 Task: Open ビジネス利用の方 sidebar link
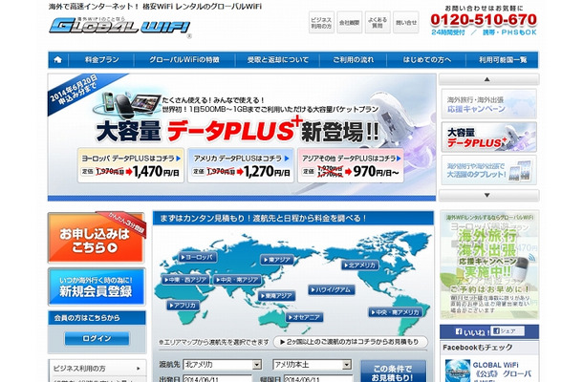(97, 369)
